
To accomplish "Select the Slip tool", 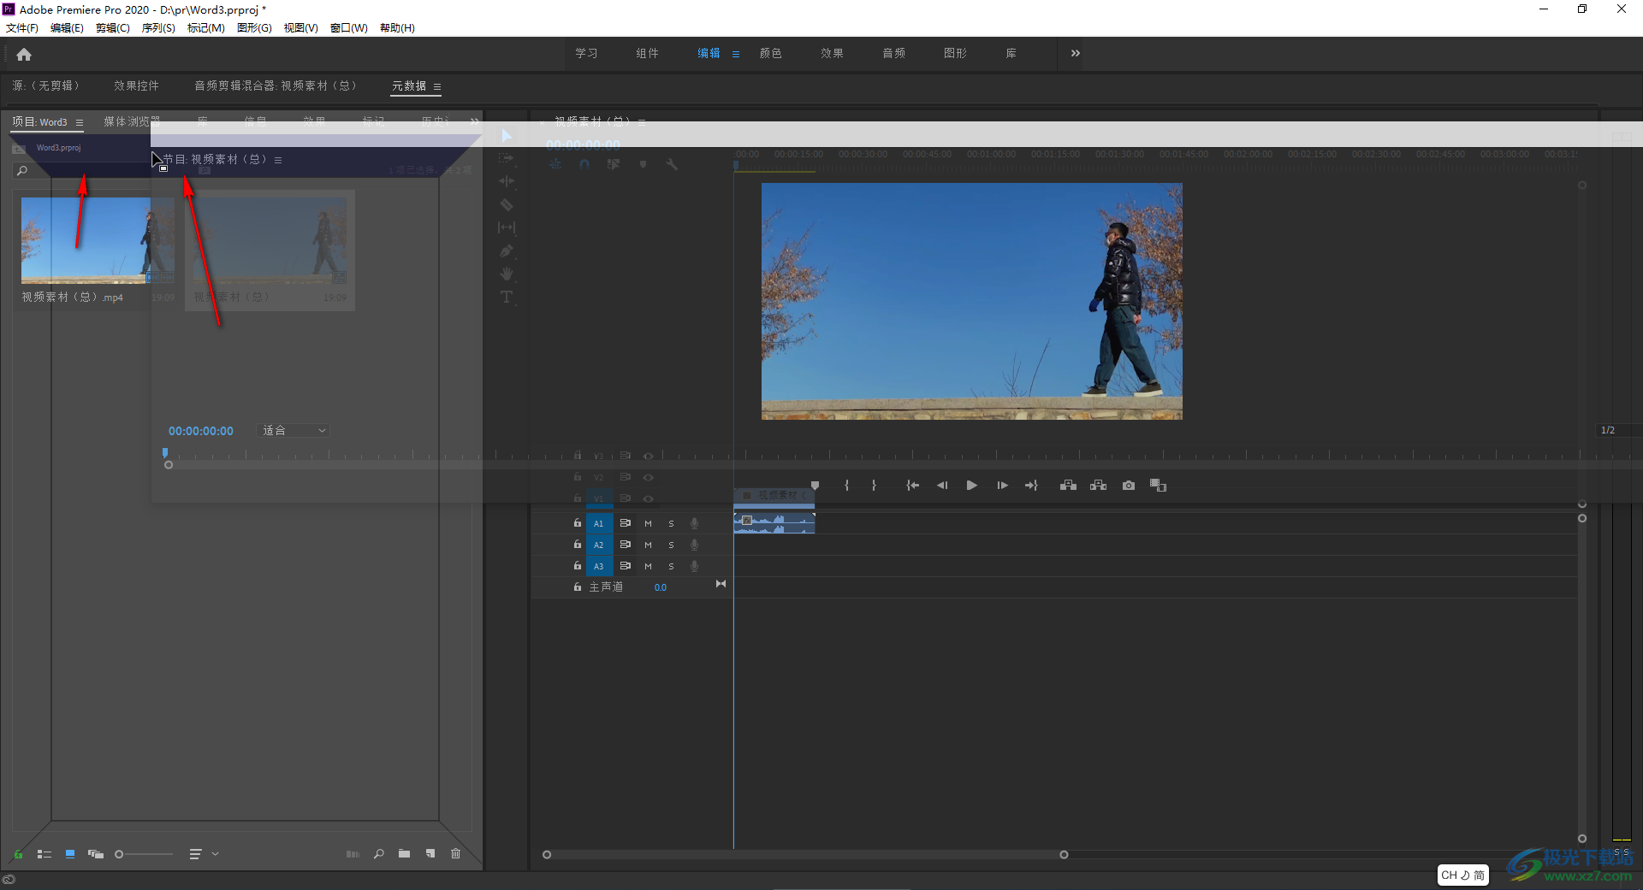I will click(507, 227).
